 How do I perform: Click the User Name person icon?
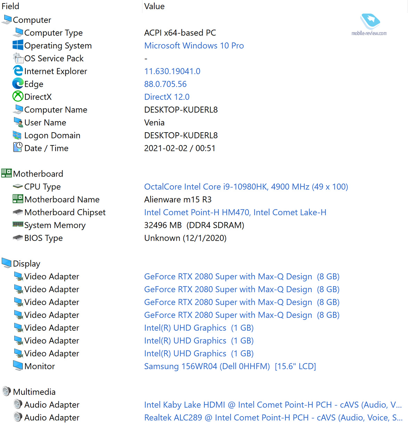point(18,122)
